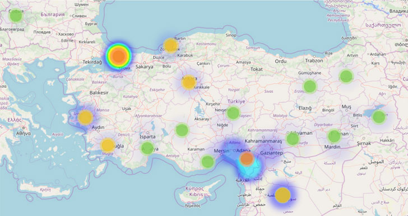The height and width of the screenshot is (216, 408).
Task: Click the green marker at Lake Van
Action: (x=379, y=117)
